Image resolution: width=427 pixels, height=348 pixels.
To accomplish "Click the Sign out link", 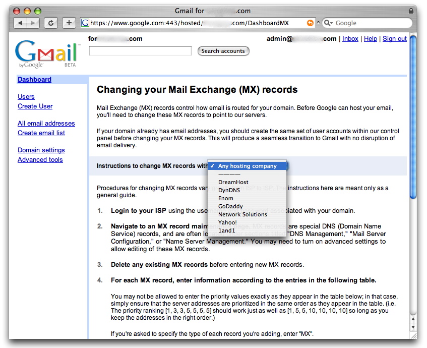I will [395, 39].
